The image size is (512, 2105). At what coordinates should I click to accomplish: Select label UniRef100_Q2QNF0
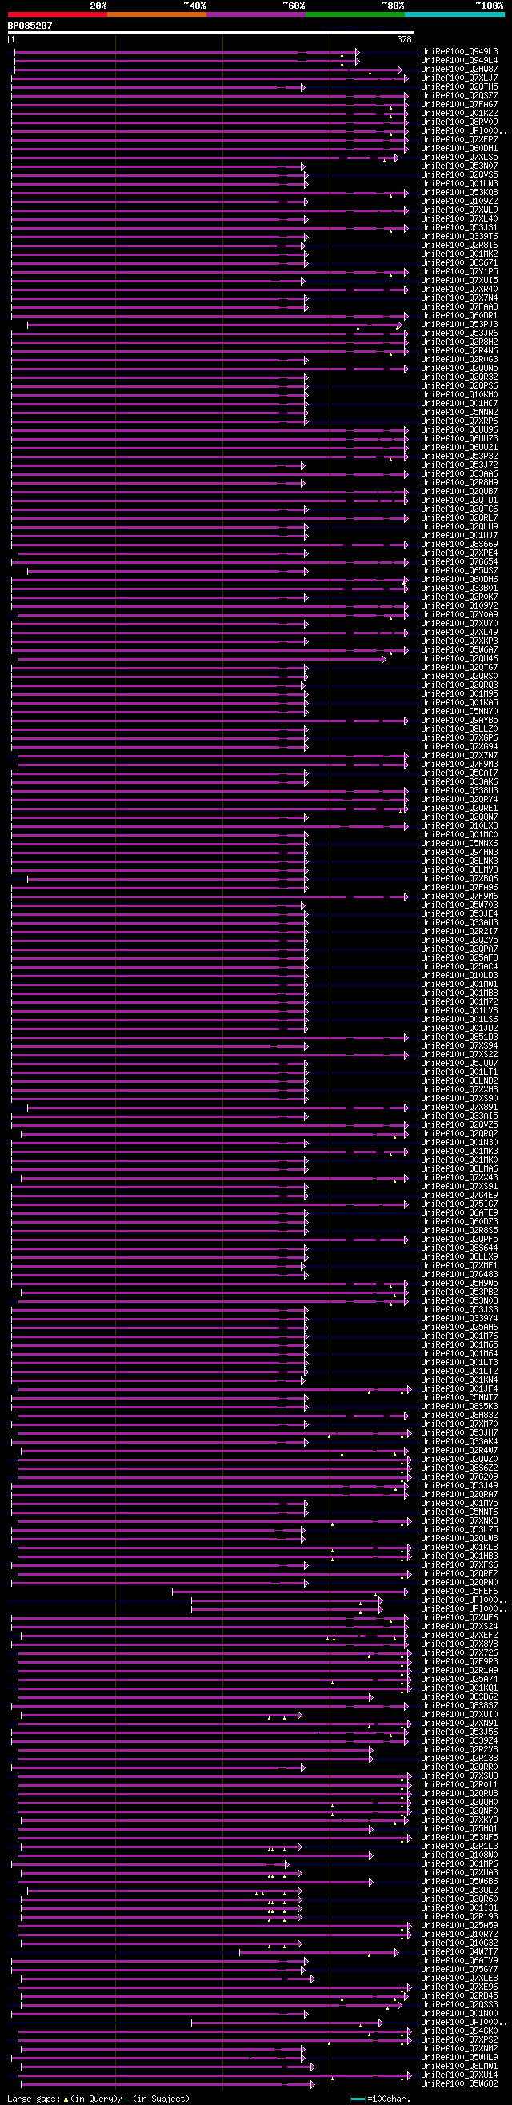click(460, 1811)
